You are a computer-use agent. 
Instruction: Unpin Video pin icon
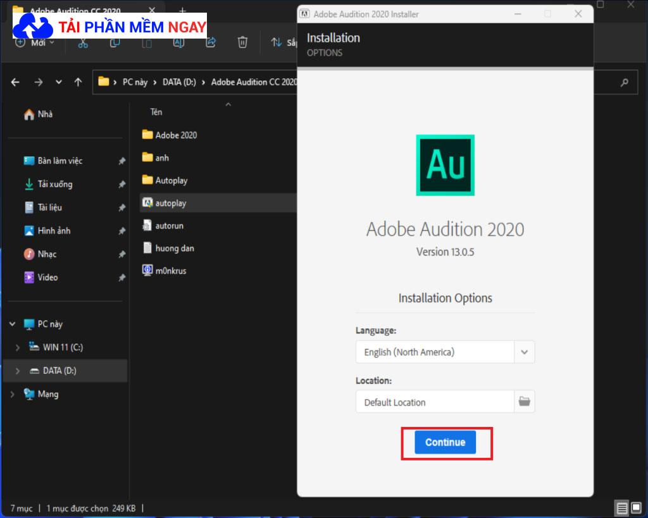[121, 278]
